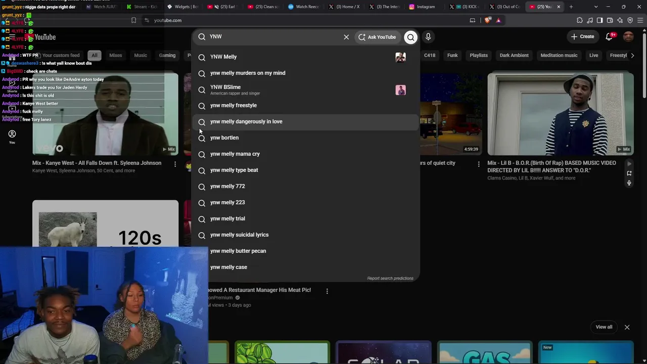
Task: Click the music note toolbar icon
Action: click(589, 20)
